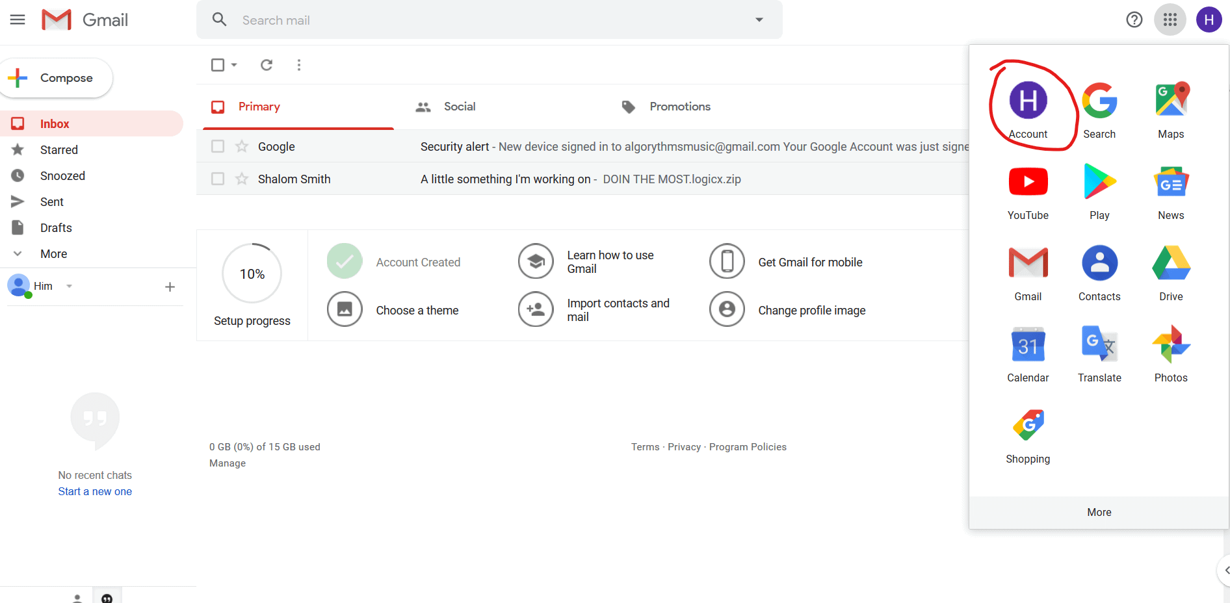
Task: Click the Gmail logo in header
Action: pos(85,19)
